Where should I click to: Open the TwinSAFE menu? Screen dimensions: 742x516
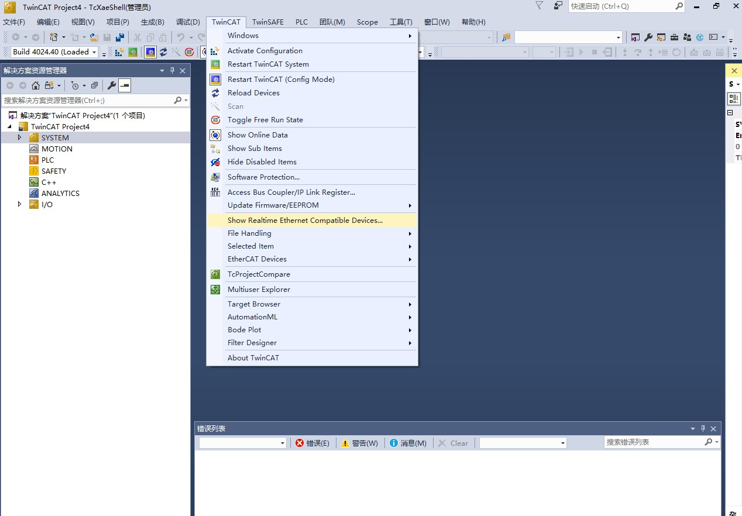[x=268, y=22]
